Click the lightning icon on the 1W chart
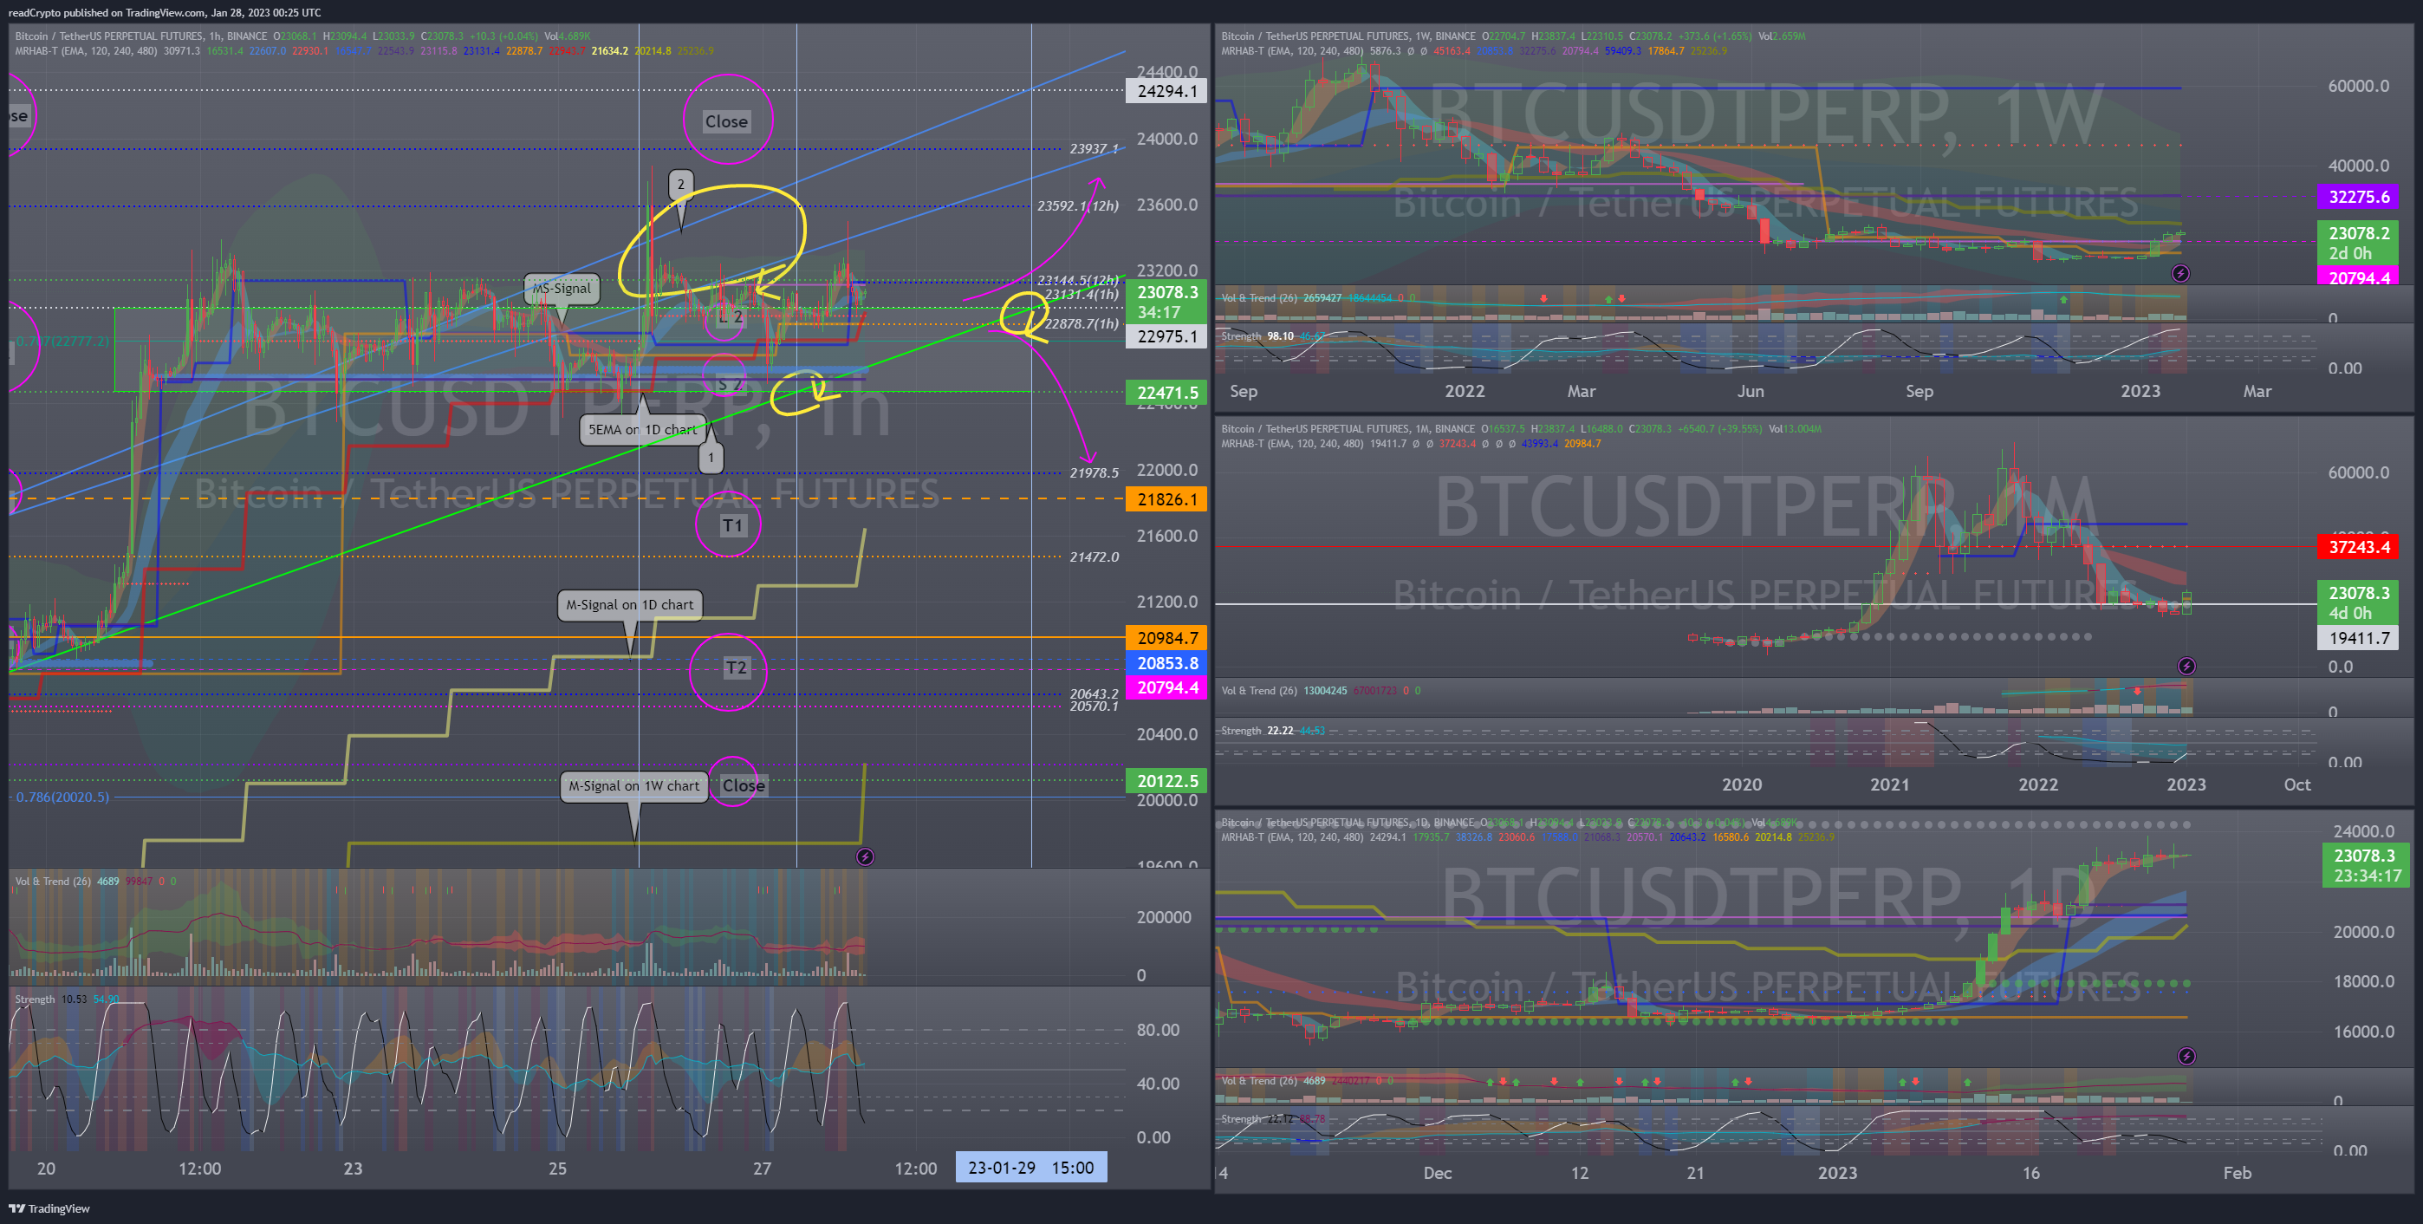Screen dimensions: 2423x1224 (x=2179, y=274)
